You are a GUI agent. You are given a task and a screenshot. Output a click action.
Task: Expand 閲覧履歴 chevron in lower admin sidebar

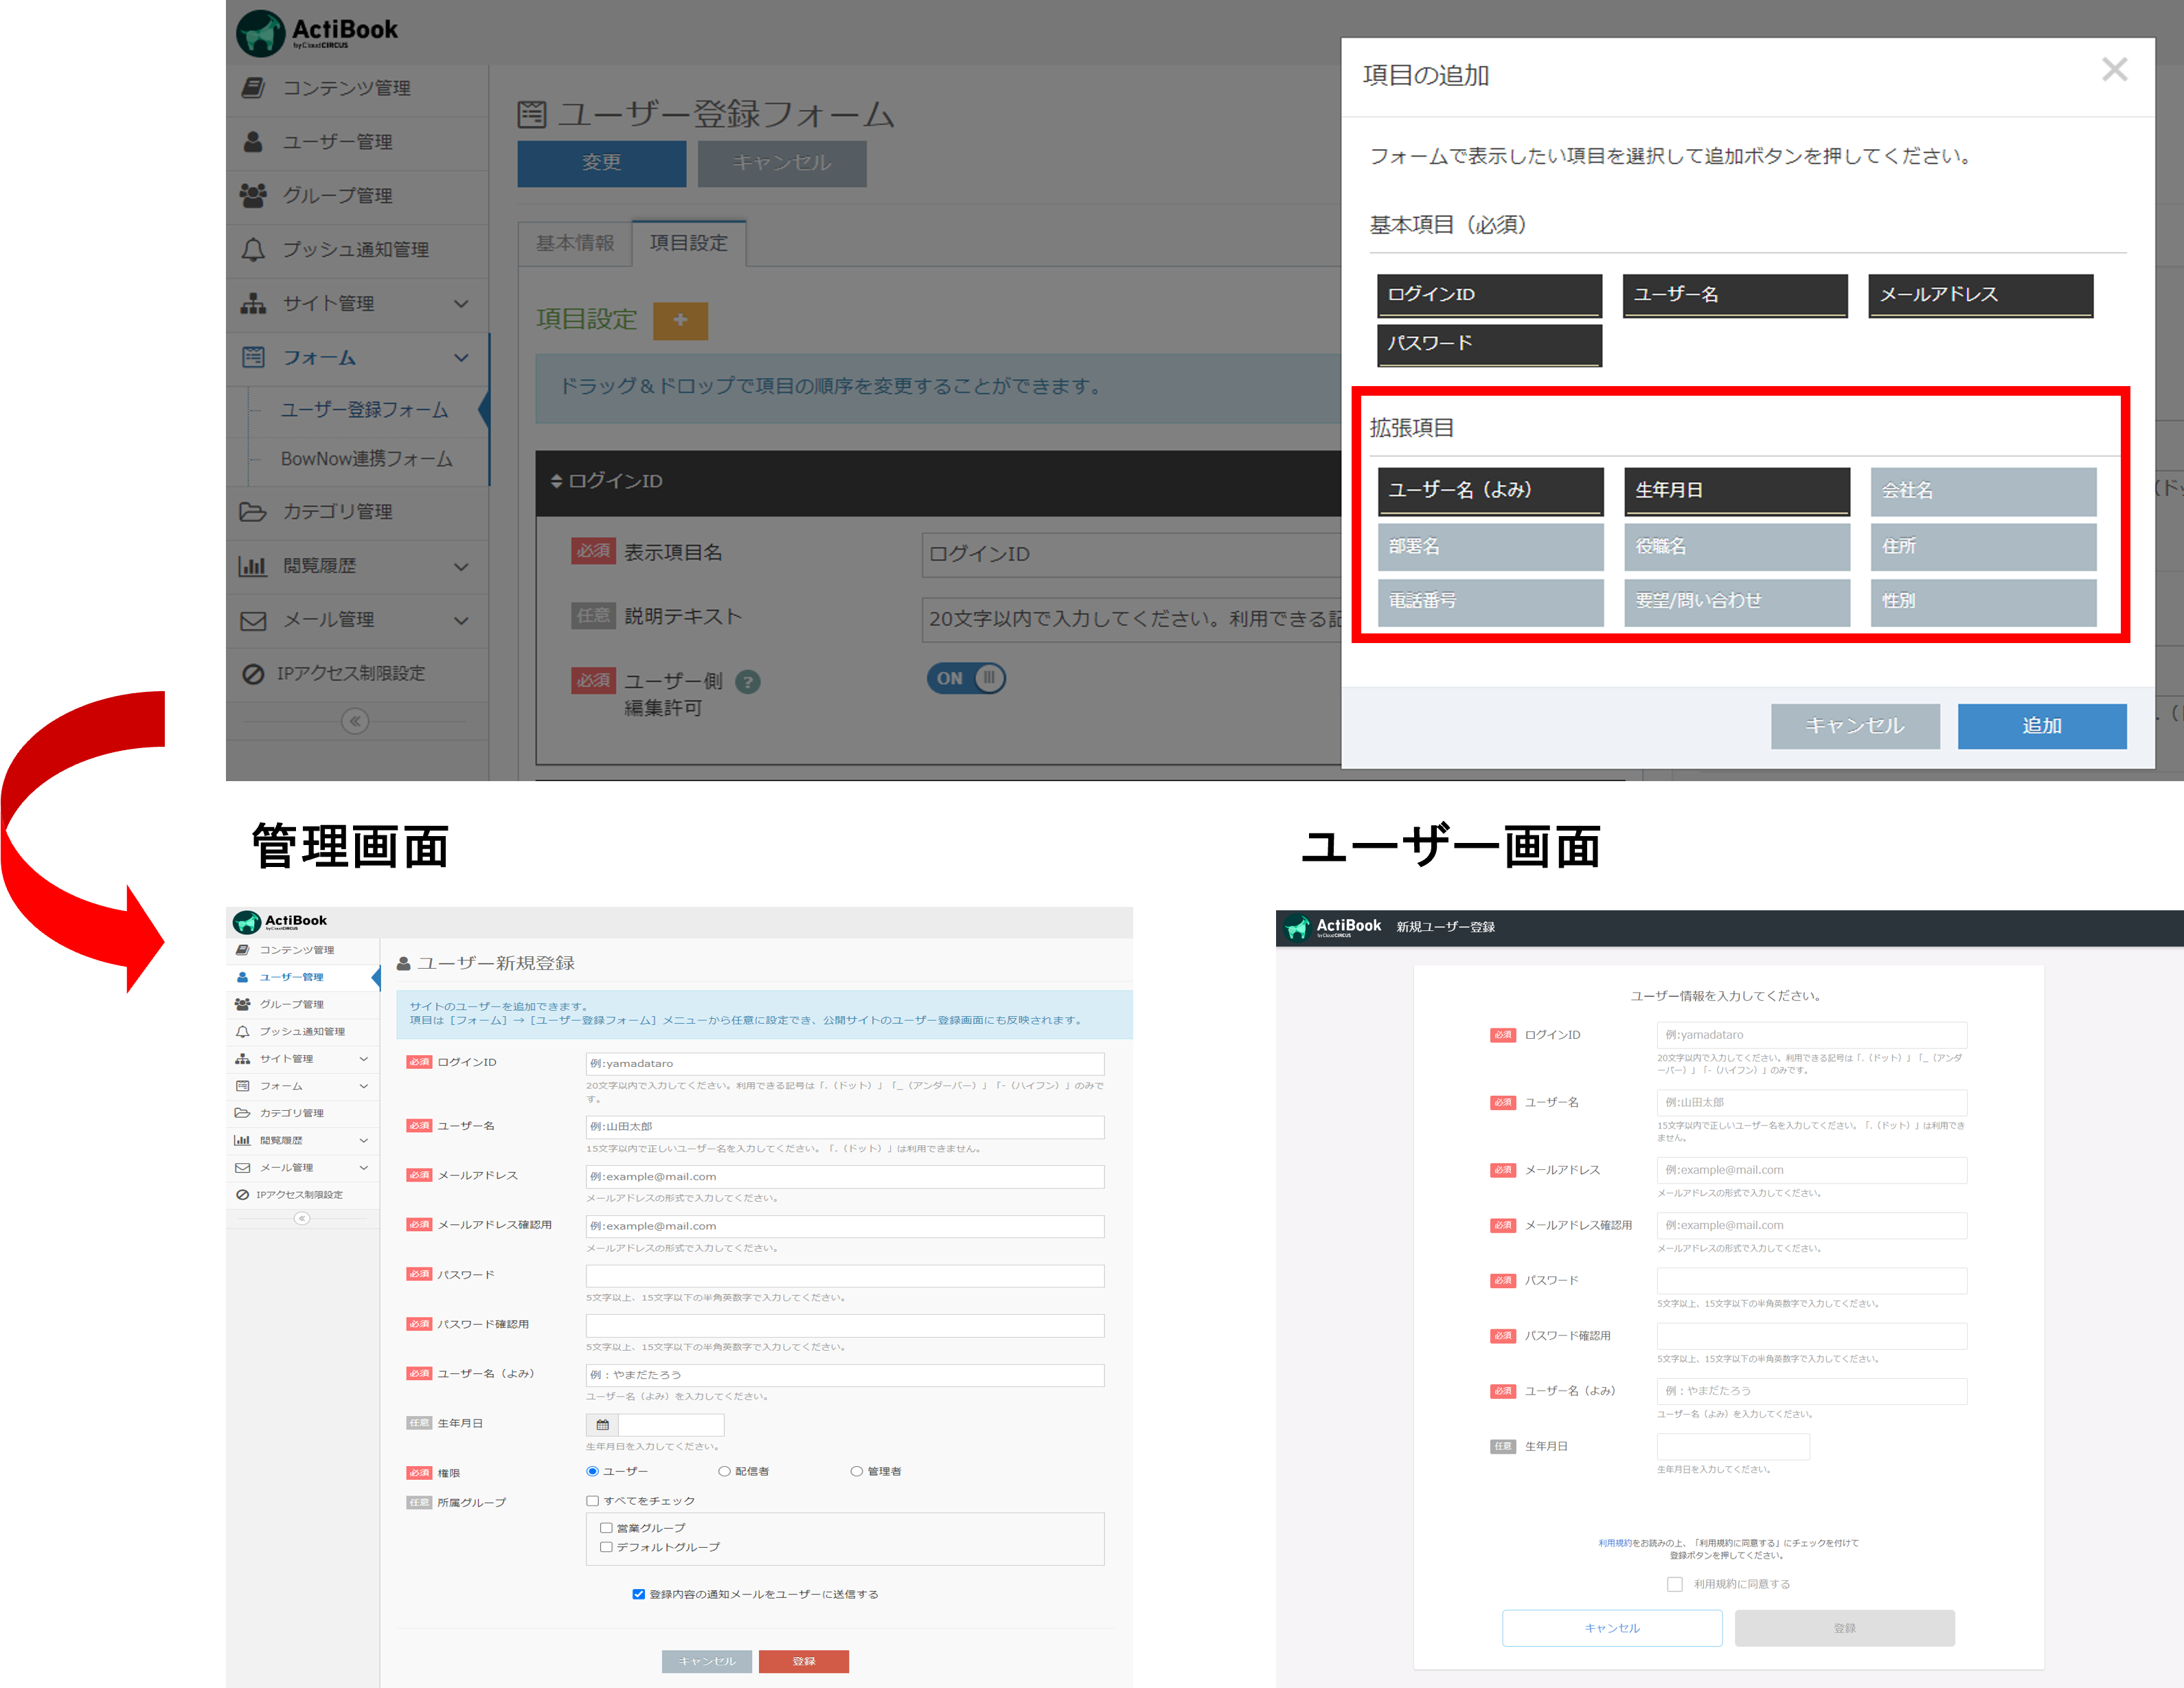coord(364,1140)
